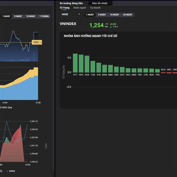Viewport: 177px width, 177px height.
Task: Click the ACB bar in chart
Action: click(87, 64)
